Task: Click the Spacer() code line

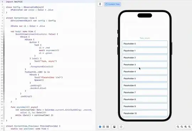Action: point(39,80)
